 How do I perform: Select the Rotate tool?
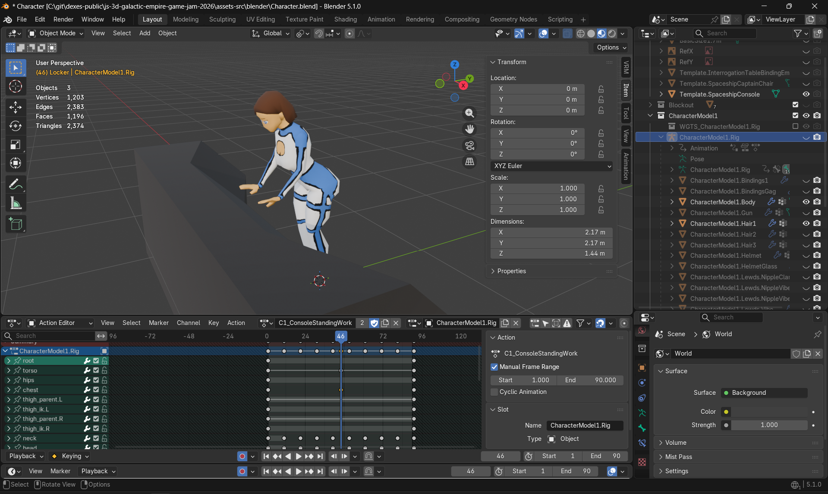(16, 126)
